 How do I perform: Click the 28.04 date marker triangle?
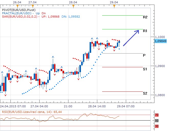[73, 6]
